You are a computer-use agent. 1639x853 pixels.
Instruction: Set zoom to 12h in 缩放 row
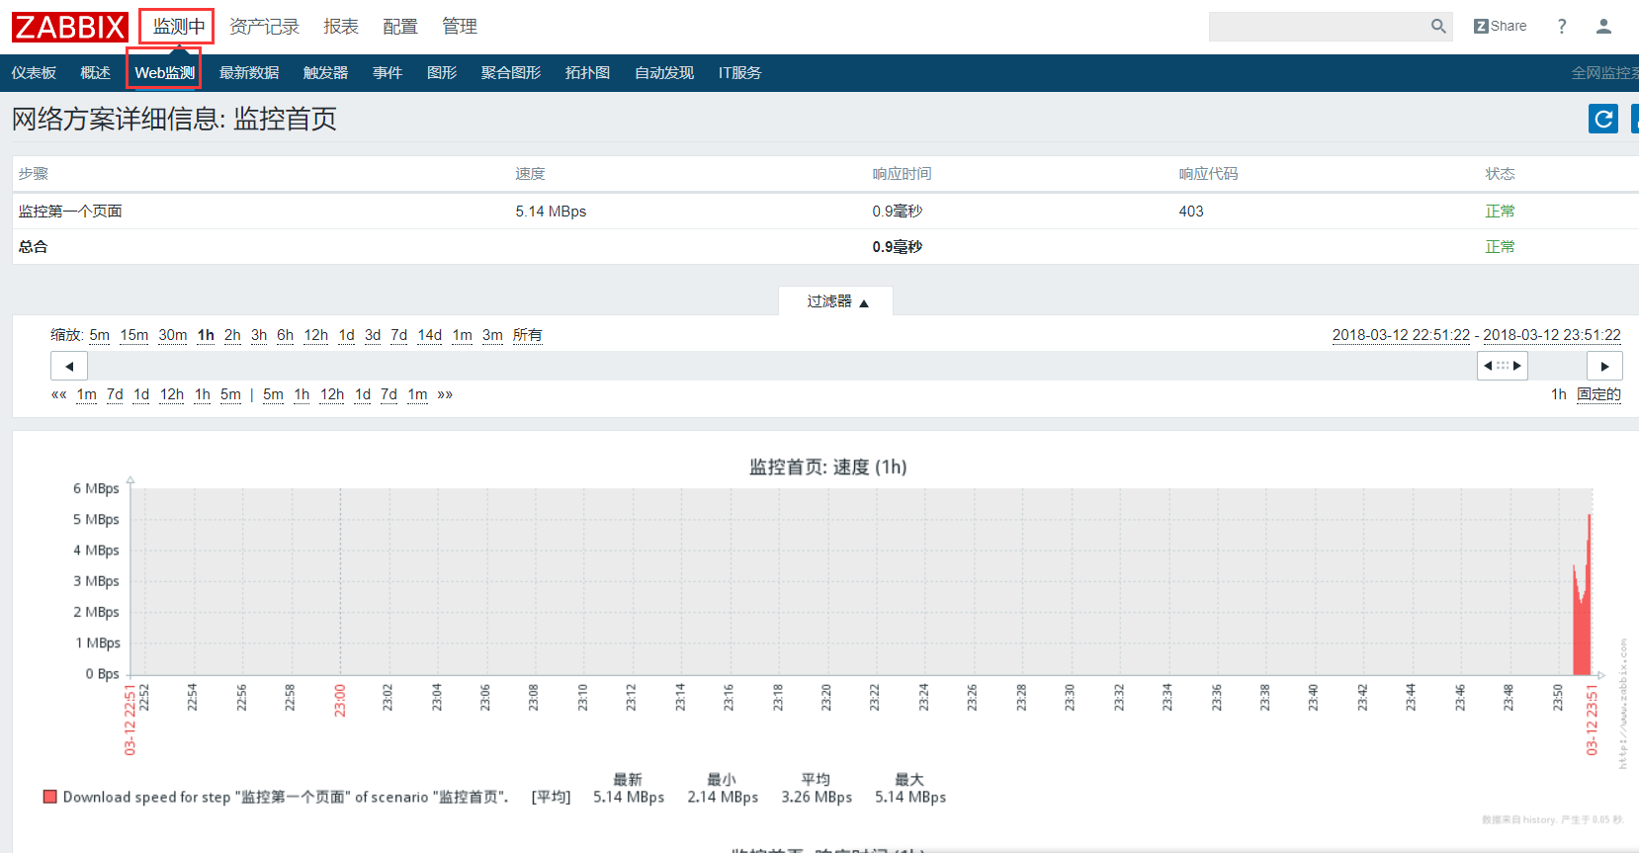[x=316, y=335]
